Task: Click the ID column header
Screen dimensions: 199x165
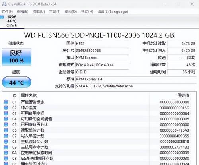Action: point(14,95)
